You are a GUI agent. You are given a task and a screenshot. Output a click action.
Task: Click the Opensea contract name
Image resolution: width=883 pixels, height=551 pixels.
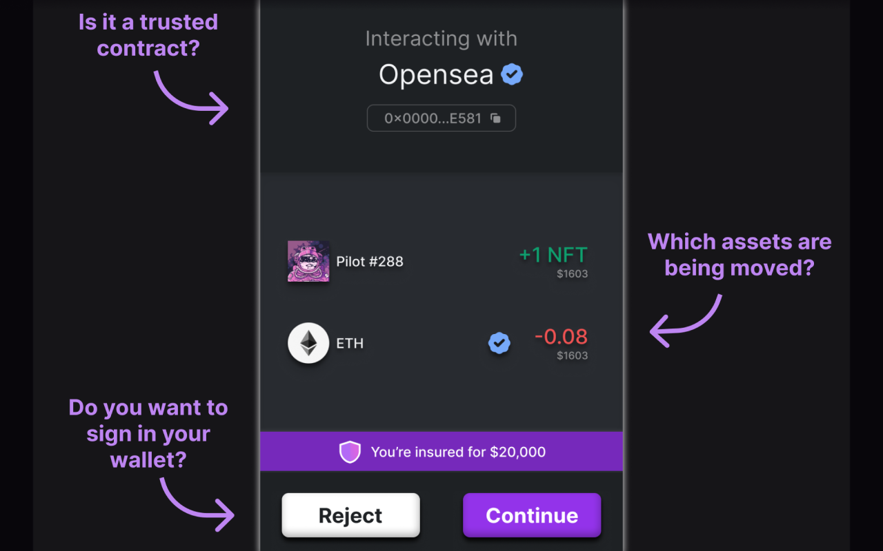point(436,75)
